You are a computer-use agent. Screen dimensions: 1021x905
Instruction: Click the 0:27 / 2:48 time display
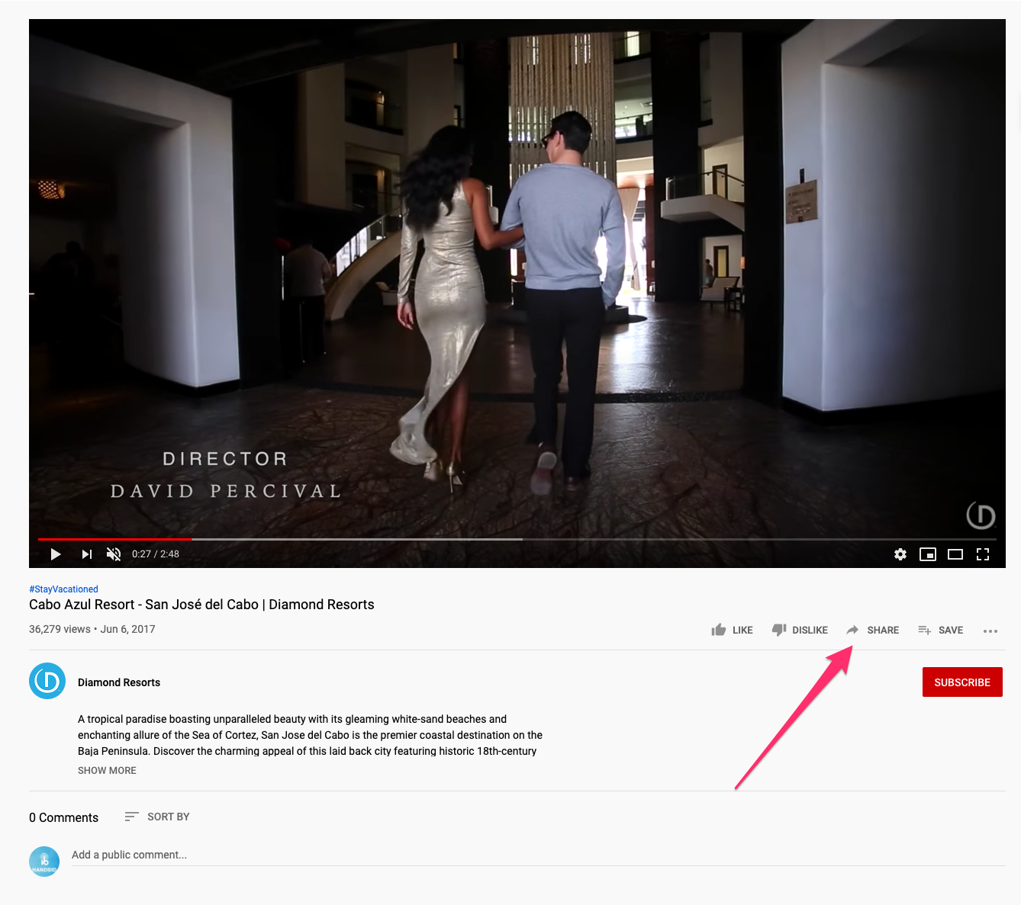click(156, 554)
